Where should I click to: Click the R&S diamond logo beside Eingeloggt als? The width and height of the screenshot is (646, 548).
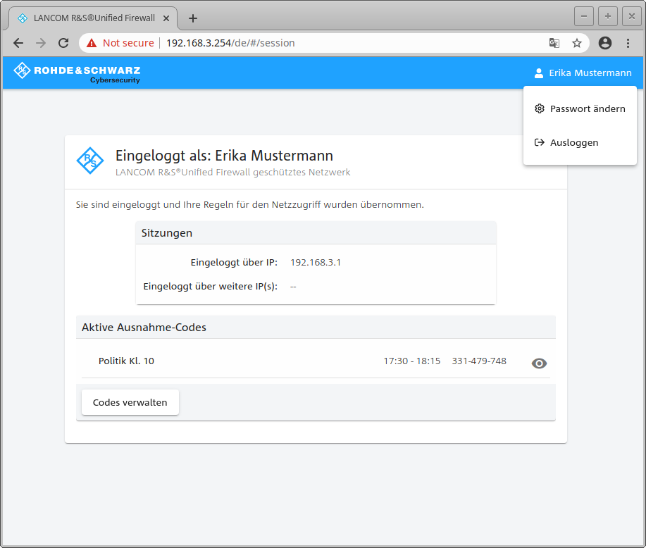(90, 161)
